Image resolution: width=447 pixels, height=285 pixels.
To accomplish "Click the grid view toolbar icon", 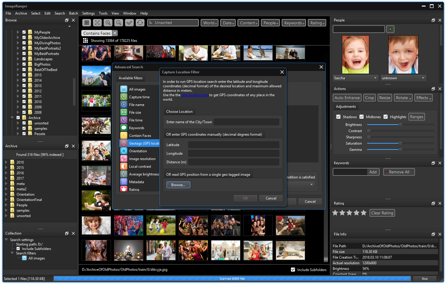I will pos(87,23).
